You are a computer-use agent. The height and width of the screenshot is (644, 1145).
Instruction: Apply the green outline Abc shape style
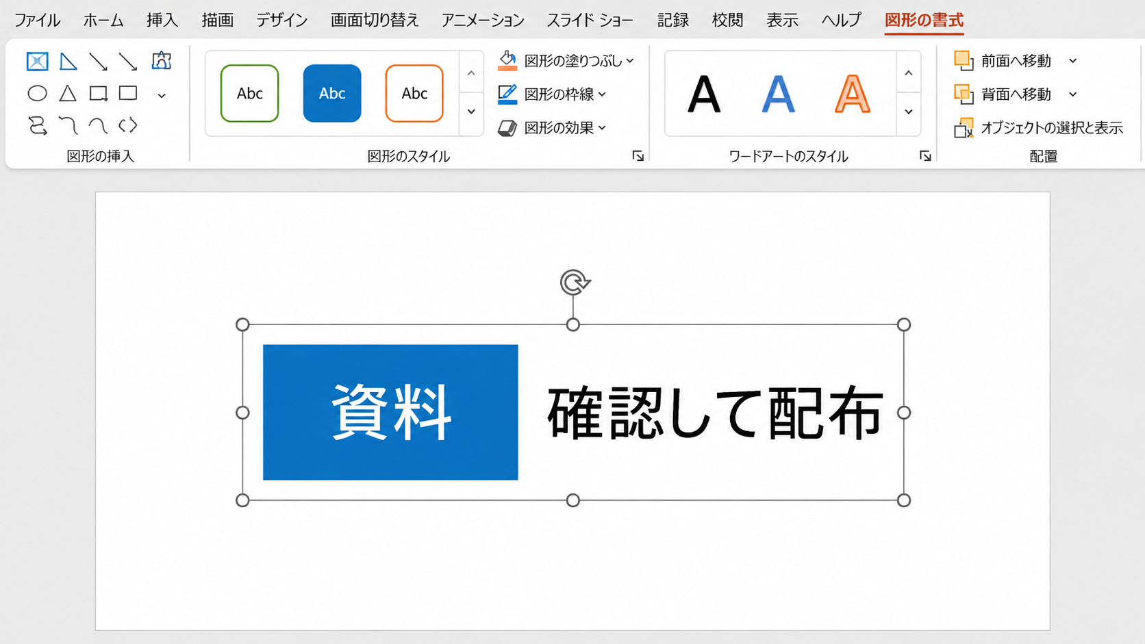[x=250, y=93]
